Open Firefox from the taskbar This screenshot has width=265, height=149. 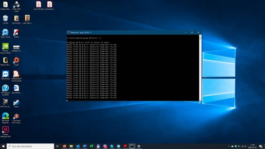65,146
